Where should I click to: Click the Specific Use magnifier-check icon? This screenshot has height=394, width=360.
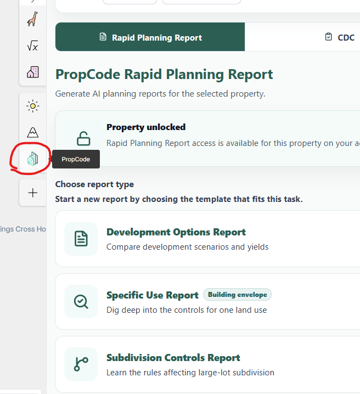pos(81,301)
